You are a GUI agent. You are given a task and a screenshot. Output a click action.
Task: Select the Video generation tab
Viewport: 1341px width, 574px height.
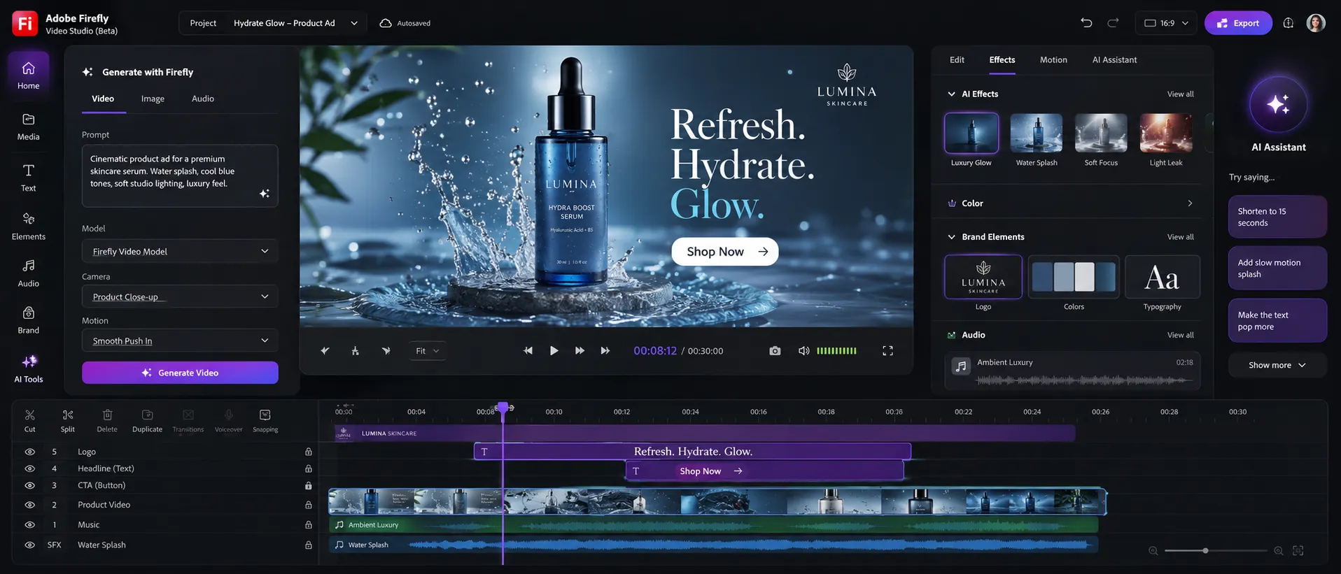click(x=103, y=99)
